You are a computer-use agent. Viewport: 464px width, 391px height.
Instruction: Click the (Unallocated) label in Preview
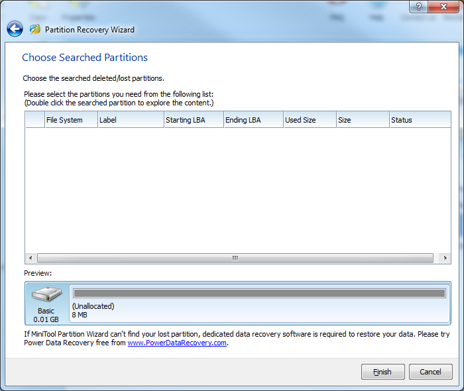click(x=93, y=306)
